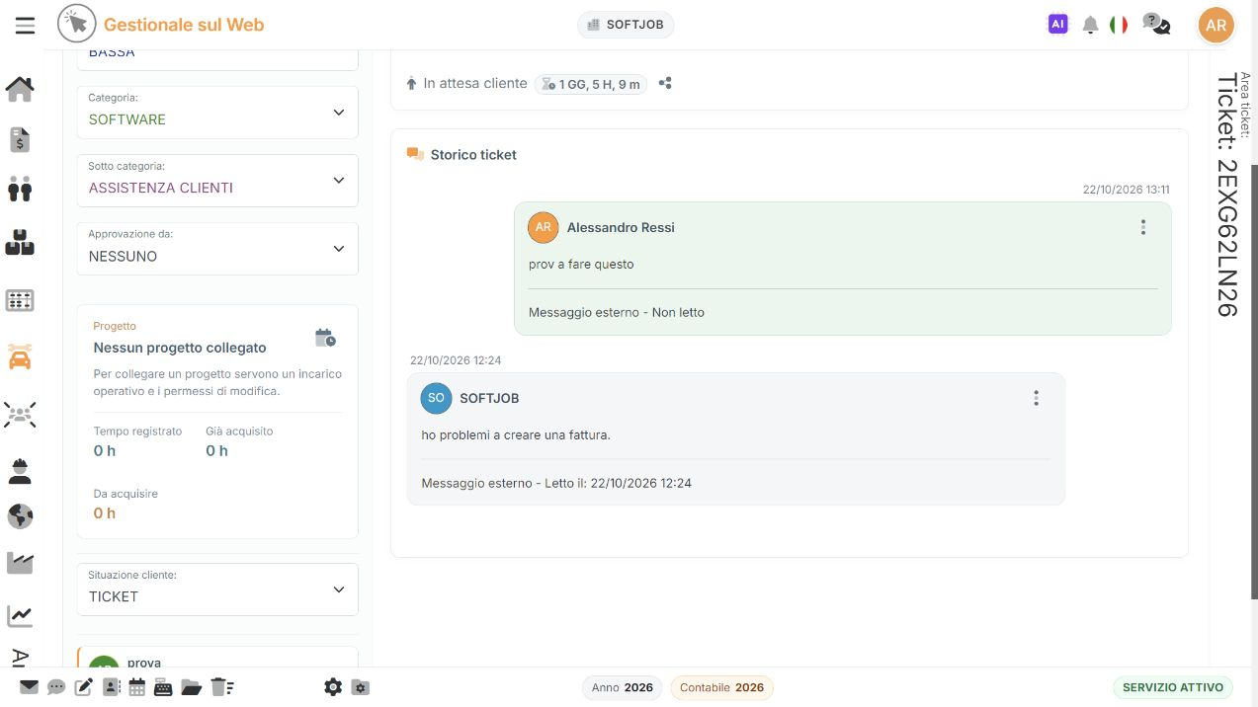This screenshot has width=1258, height=707.
Task: Click the 1 GG, 5 H, 9 m waiting time badge
Action: click(x=591, y=84)
